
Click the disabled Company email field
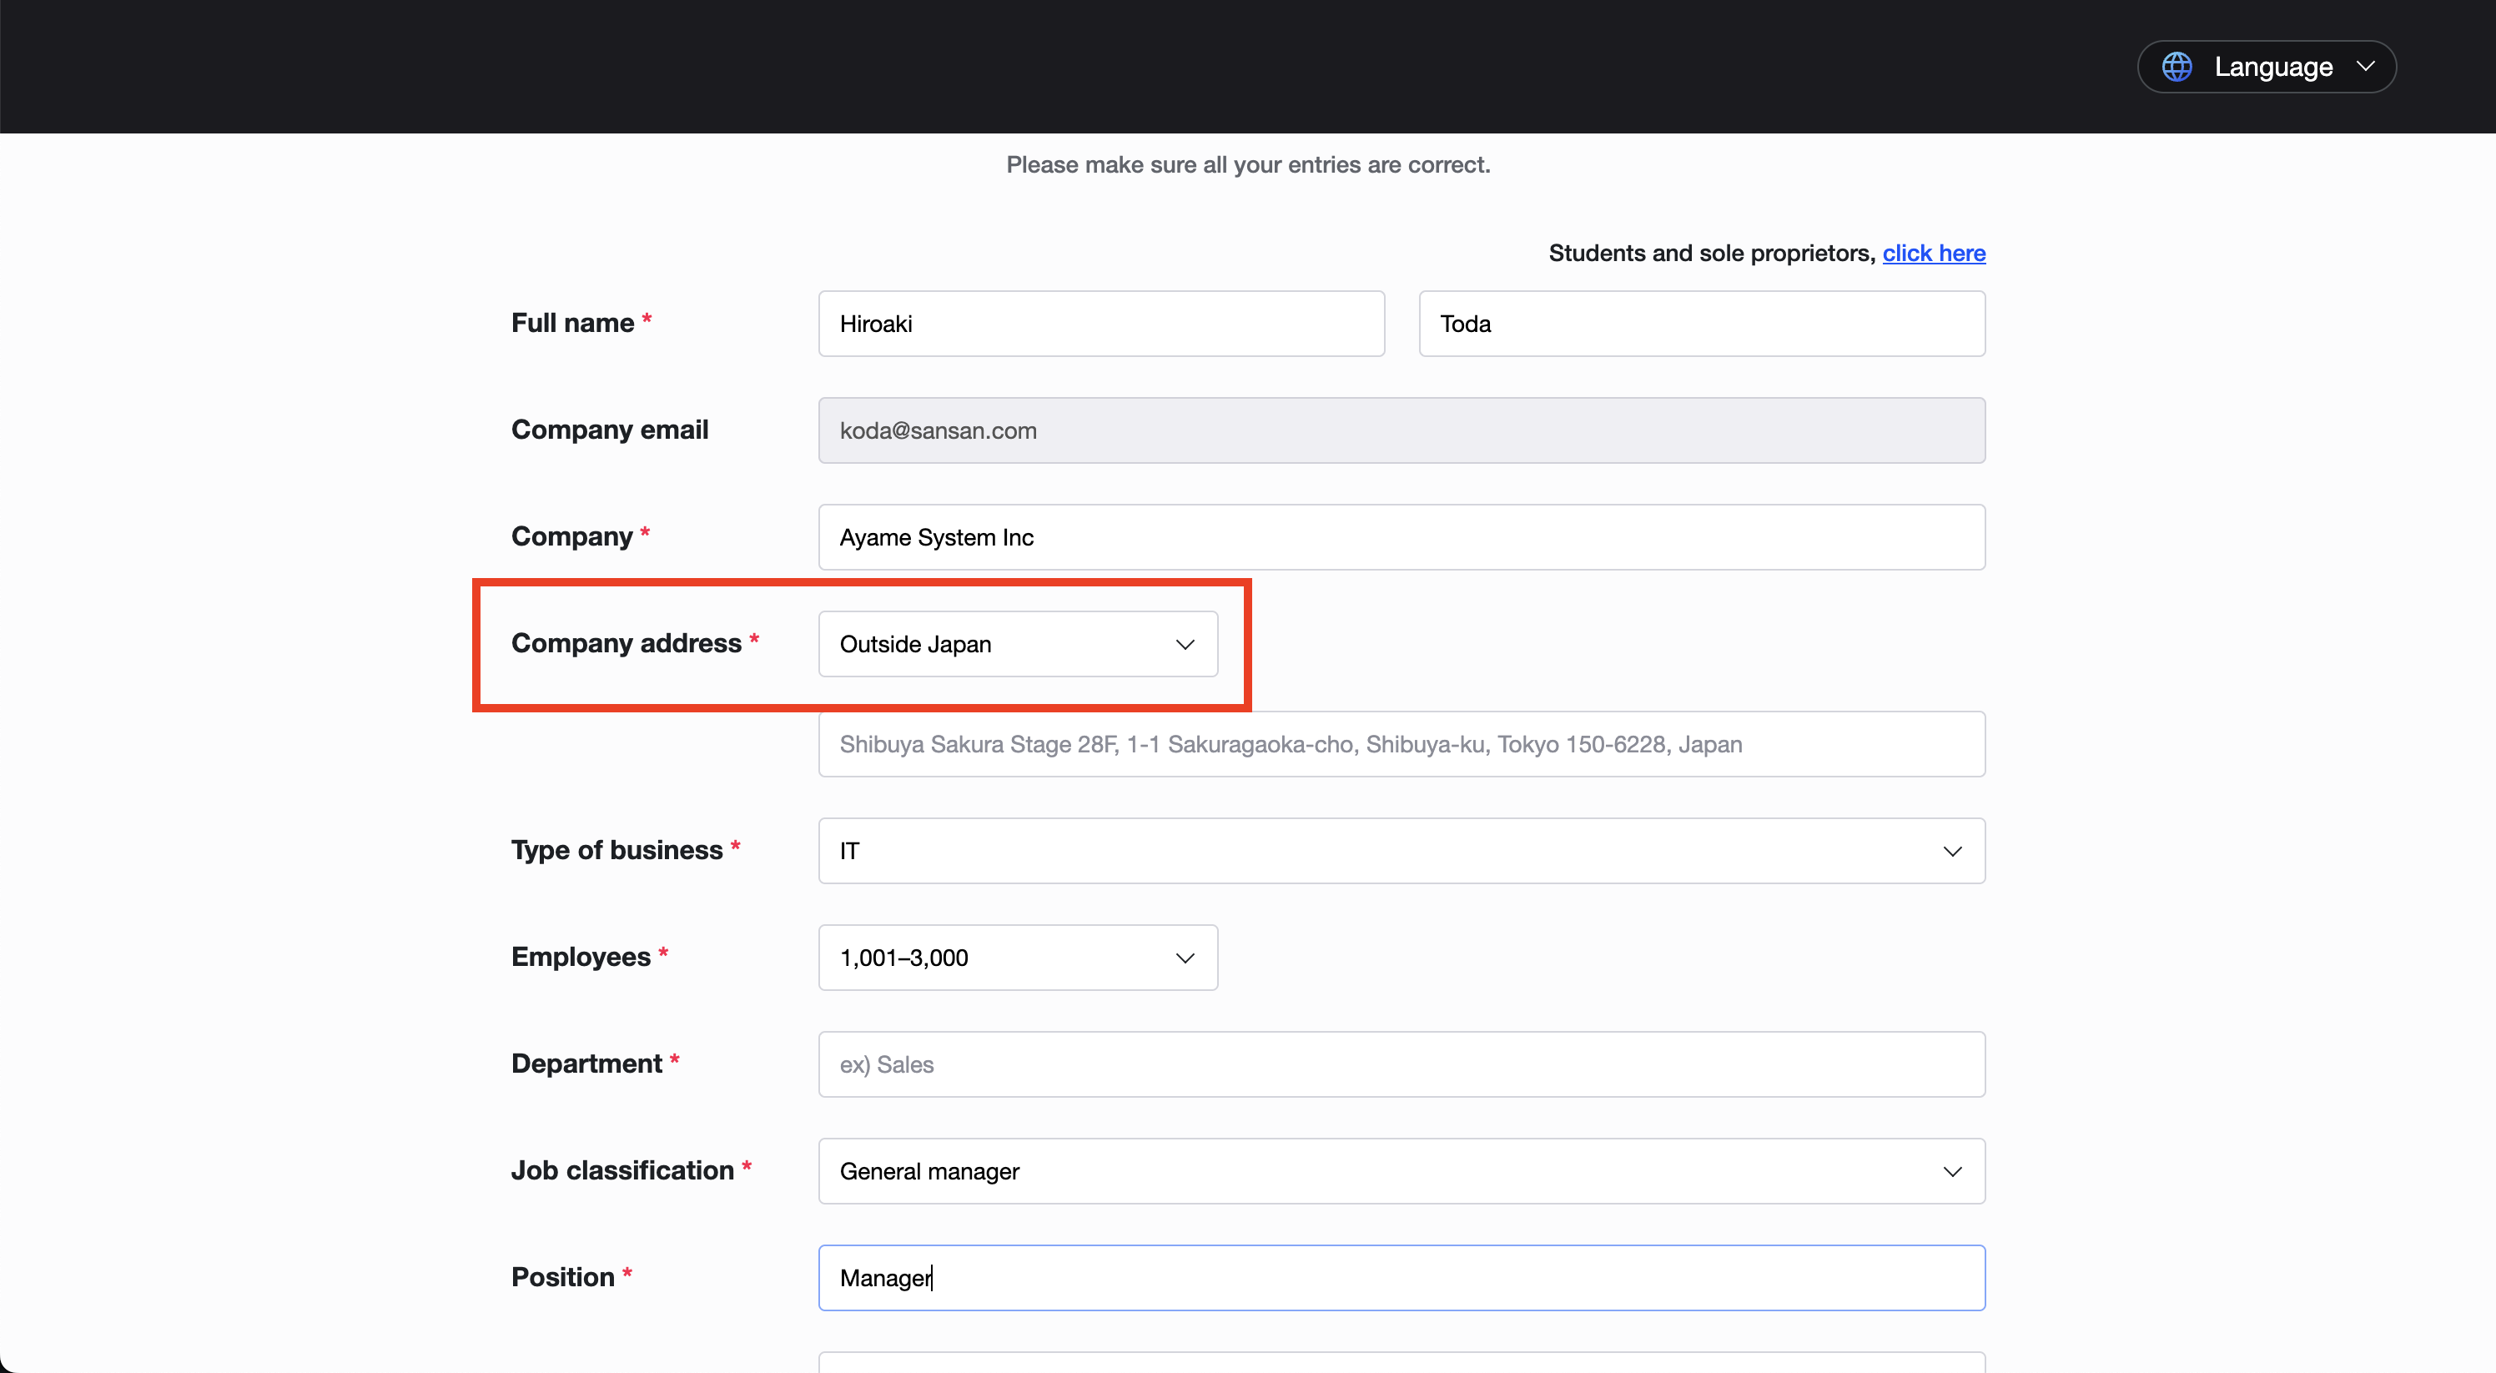[1401, 430]
